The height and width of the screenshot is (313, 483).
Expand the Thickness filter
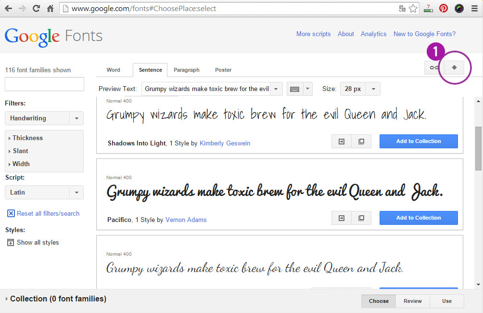pos(27,138)
